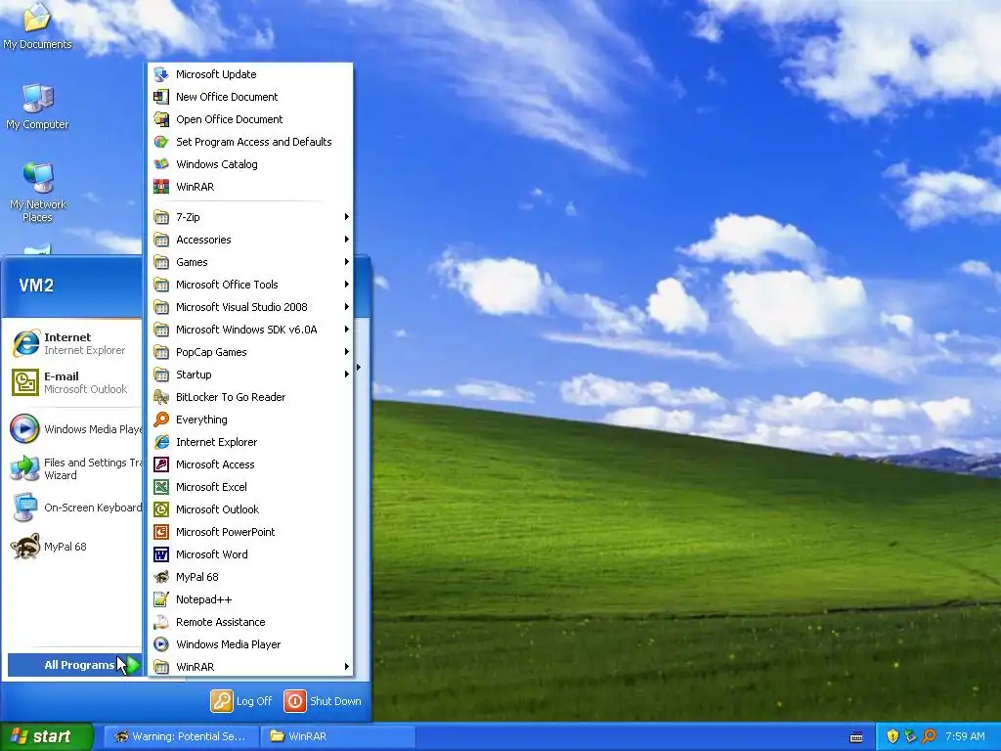This screenshot has width=1001, height=751.
Task: Expand Microsoft Visual Studio 2008 folder
Action: click(249, 307)
